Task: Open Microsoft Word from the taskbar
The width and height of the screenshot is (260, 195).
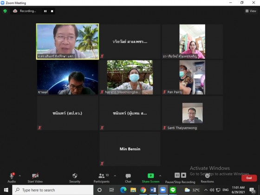Action: (153, 190)
